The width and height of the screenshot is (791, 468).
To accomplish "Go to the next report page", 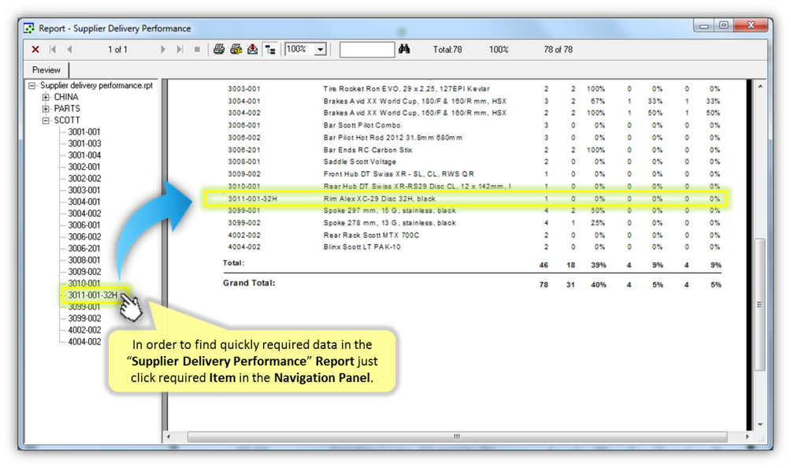I will coord(163,50).
